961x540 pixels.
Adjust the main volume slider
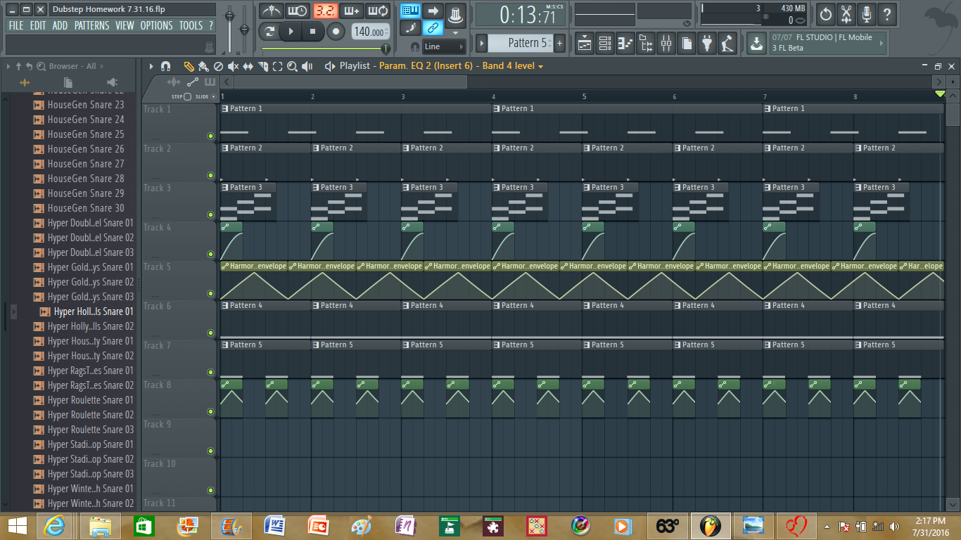tap(230, 28)
